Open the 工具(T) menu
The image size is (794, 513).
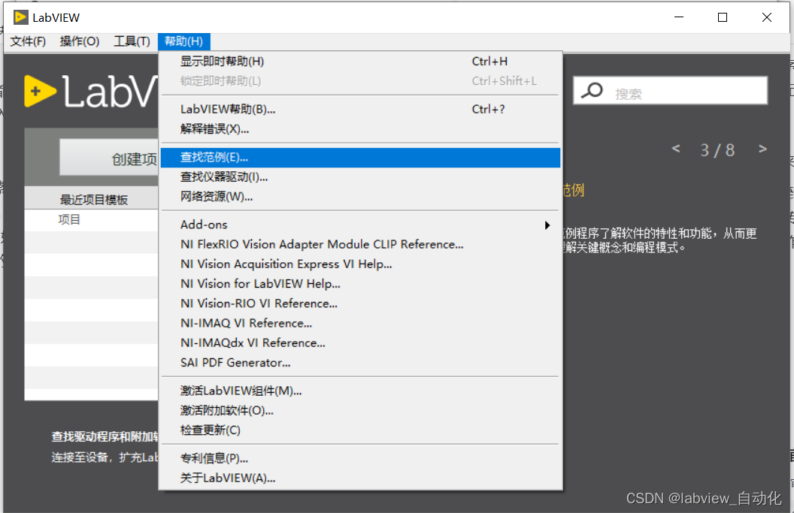[x=132, y=41]
